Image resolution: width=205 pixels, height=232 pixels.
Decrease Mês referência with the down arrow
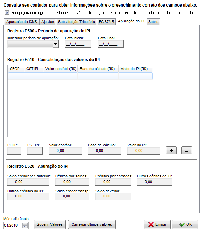pyautogui.click(x=25, y=227)
